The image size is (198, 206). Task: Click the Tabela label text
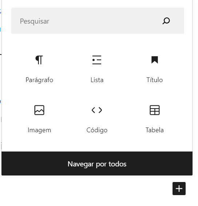pyautogui.click(x=155, y=130)
